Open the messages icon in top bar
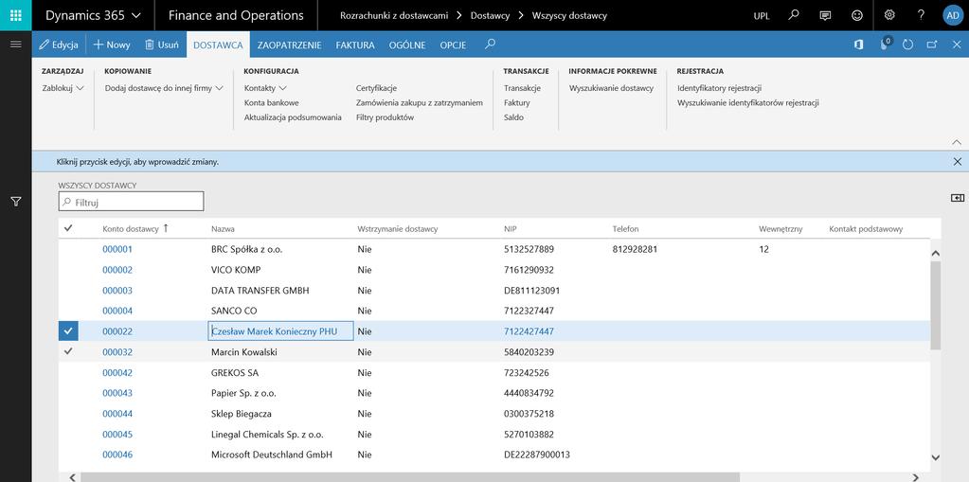The image size is (969, 482). (825, 15)
